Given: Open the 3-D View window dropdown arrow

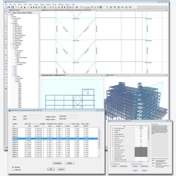Looking at the screenshot, I should pos(166,75).
